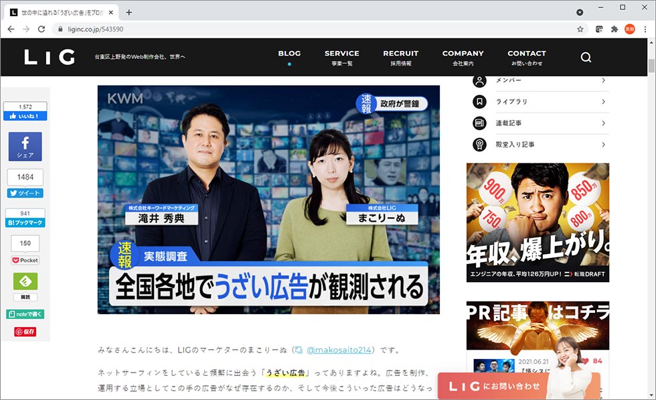Click the browser back arrow
This screenshot has width=656, height=400.
pos(11,29)
